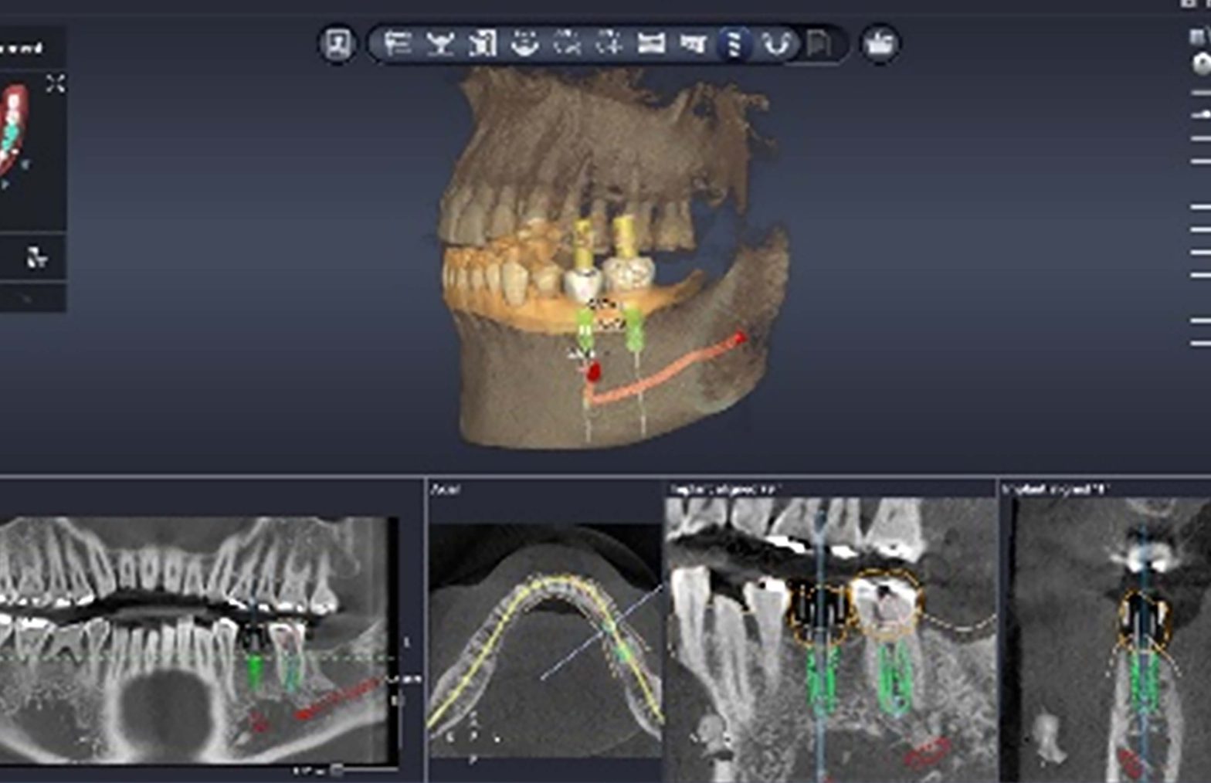Activate the highlighted implant screw planning tool

pyautogui.click(x=733, y=44)
